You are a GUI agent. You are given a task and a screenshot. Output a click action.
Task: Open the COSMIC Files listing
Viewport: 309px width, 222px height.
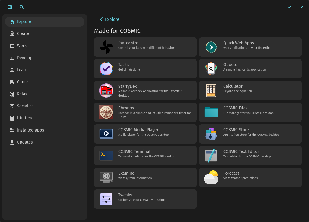211,112
